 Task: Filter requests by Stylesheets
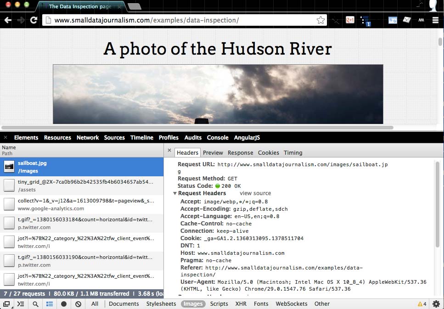point(161,304)
